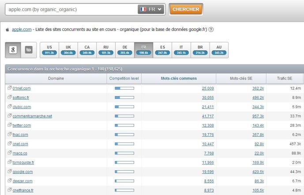Open external link icon for fnac.com
The width and height of the screenshot is (304, 195).
[10, 134]
